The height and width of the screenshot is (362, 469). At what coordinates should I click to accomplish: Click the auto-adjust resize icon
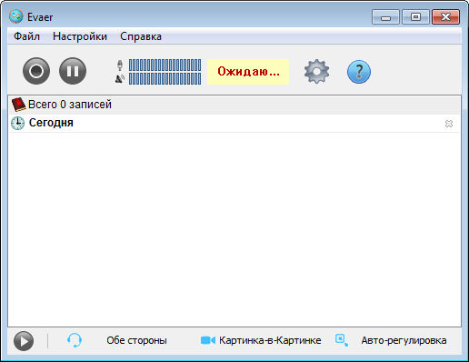click(x=342, y=340)
